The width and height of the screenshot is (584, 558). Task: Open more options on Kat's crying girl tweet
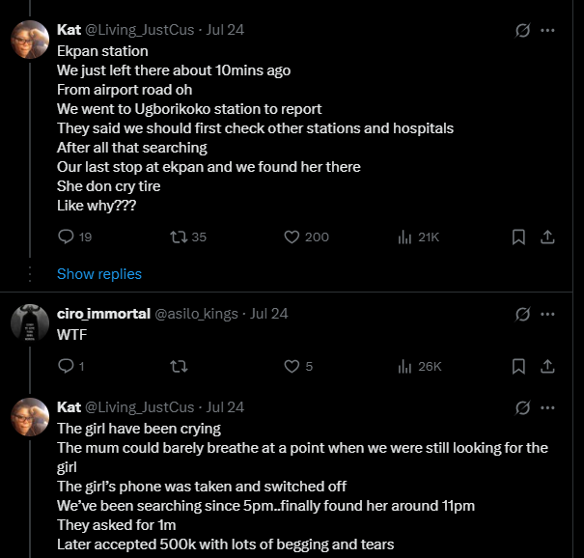(547, 408)
